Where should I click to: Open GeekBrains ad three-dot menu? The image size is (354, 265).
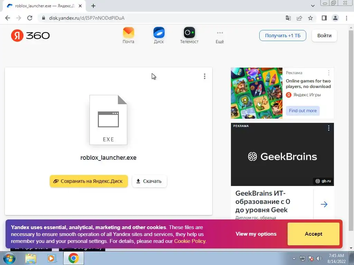tap(329, 128)
